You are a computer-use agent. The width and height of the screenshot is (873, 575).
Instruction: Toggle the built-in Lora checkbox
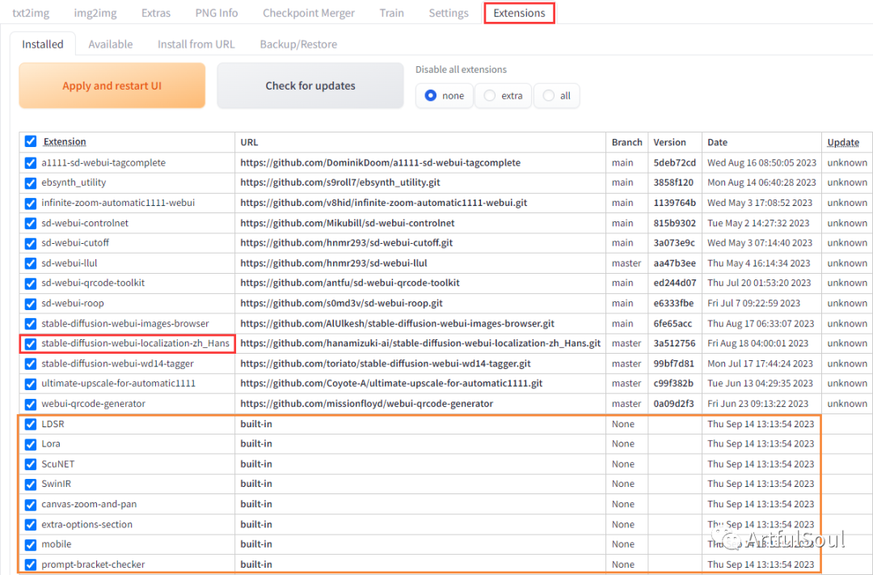click(31, 444)
